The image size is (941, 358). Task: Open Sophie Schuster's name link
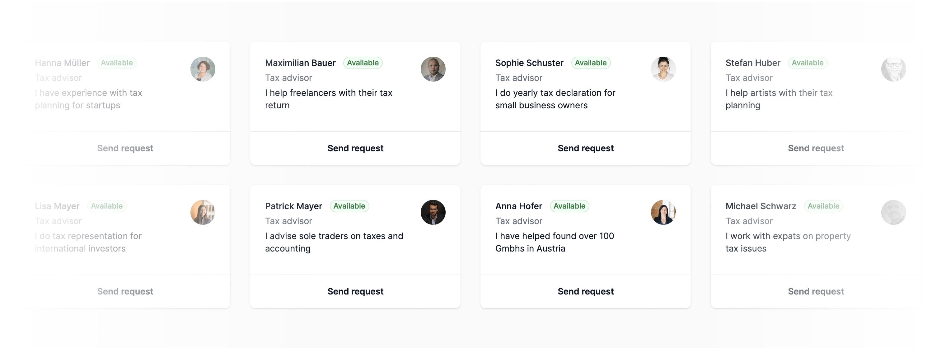(529, 63)
